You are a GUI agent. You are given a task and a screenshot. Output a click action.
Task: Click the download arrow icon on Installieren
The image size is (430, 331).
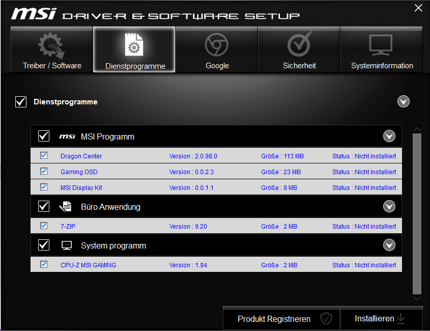400,319
